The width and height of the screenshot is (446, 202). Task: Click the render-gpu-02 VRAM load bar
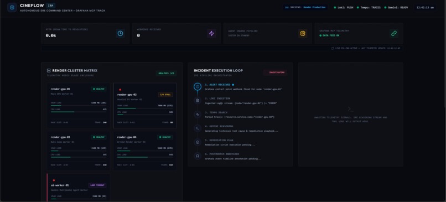pos(145,108)
